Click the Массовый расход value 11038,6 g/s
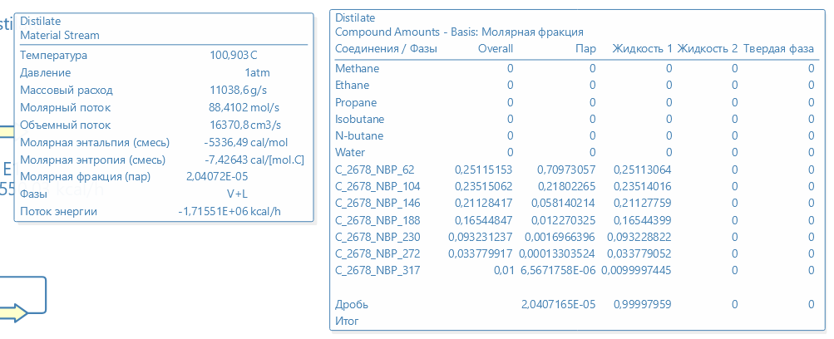Image resolution: width=834 pixels, height=339 pixels. (x=238, y=90)
